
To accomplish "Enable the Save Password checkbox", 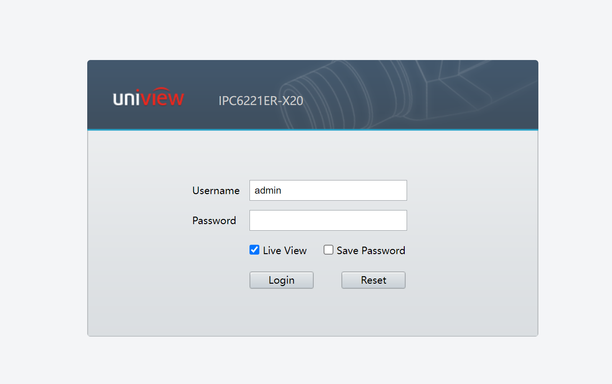I will pos(328,250).
